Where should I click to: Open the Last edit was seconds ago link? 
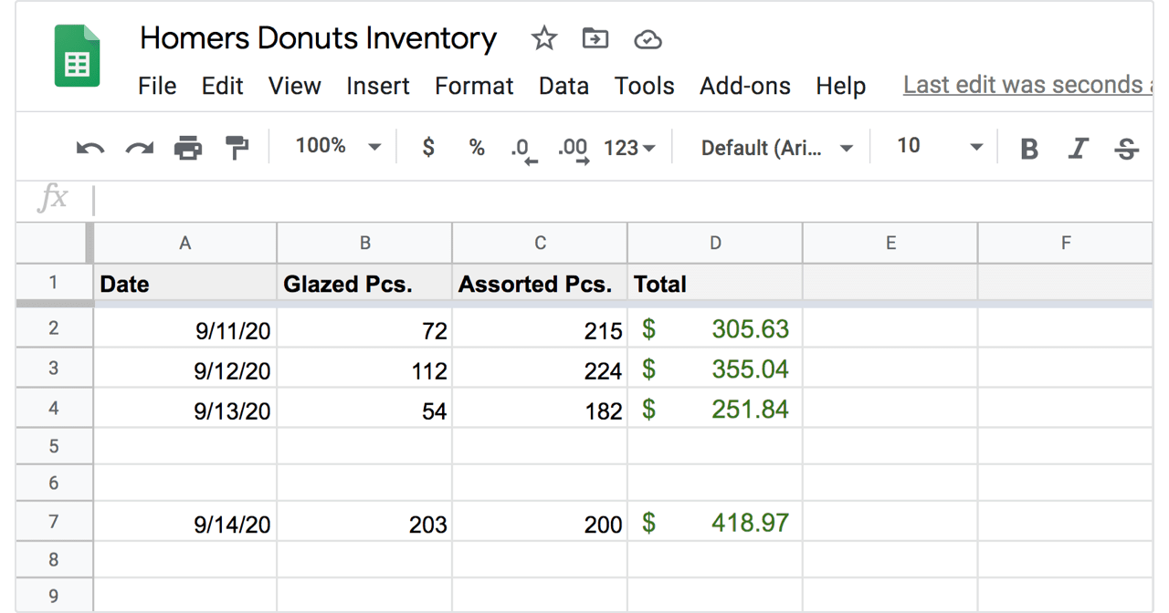pyautogui.click(x=1027, y=85)
